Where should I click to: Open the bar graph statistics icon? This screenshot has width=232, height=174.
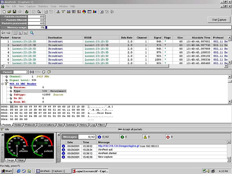tap(95, 12)
